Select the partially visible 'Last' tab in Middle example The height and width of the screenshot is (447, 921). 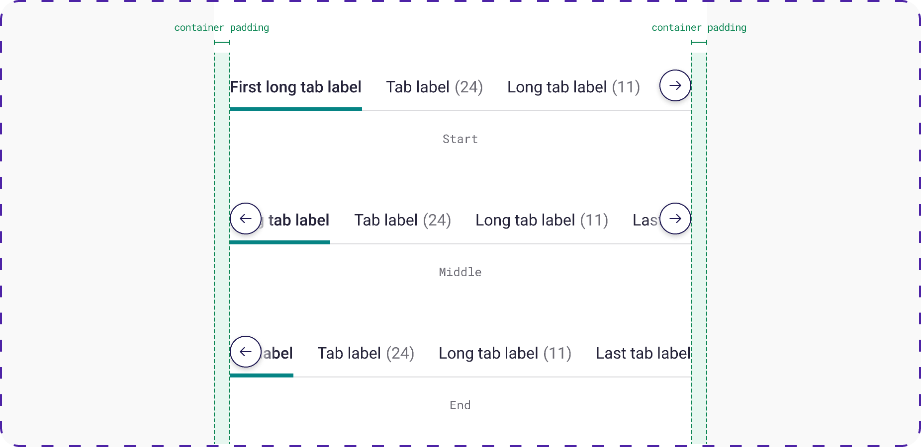pos(646,220)
